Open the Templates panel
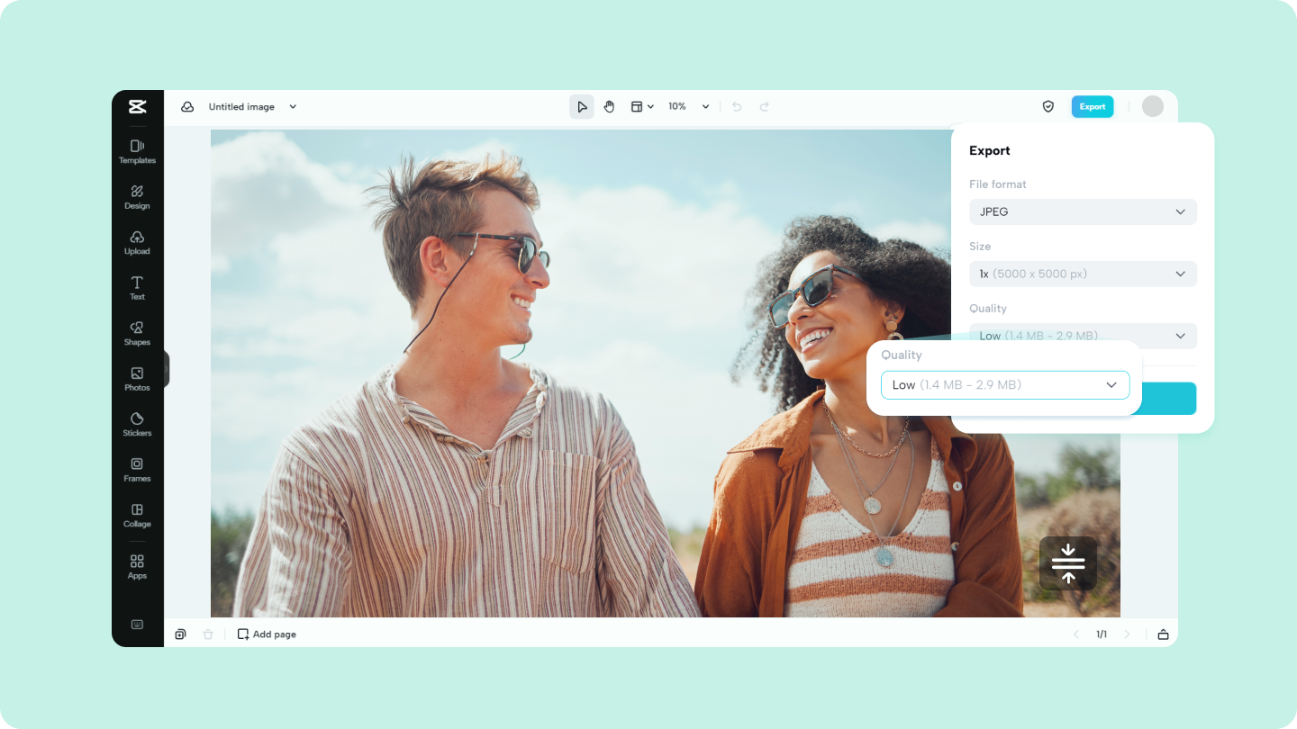This screenshot has width=1297, height=729. click(x=137, y=151)
